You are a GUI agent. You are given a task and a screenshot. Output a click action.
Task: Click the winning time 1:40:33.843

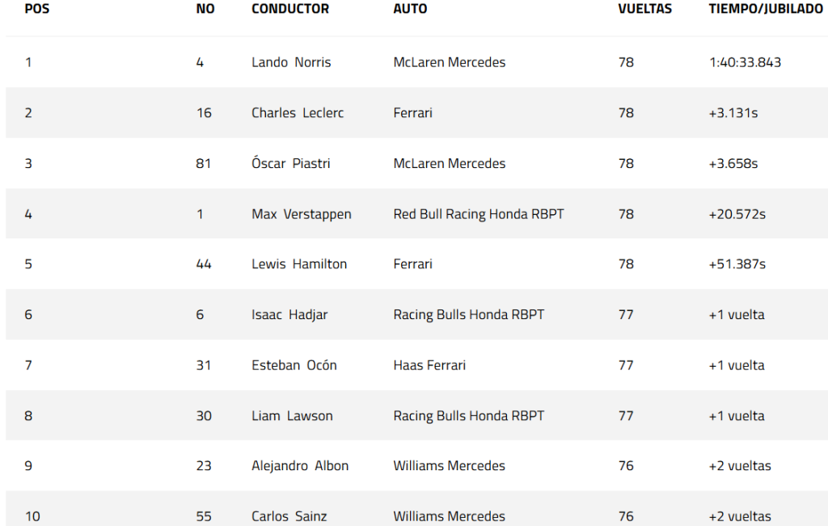(745, 62)
